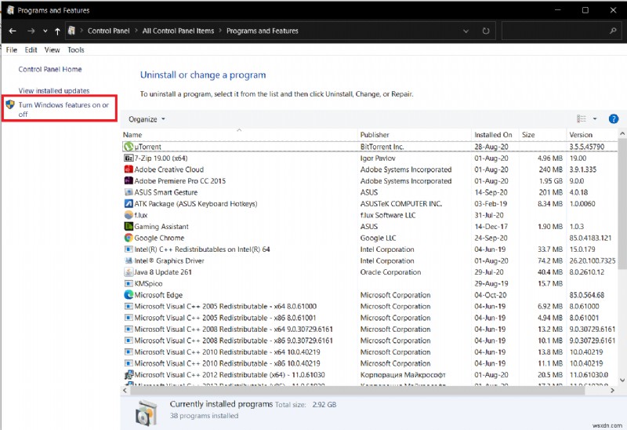Select the 7-Zip 19.00 icon

coord(129,159)
